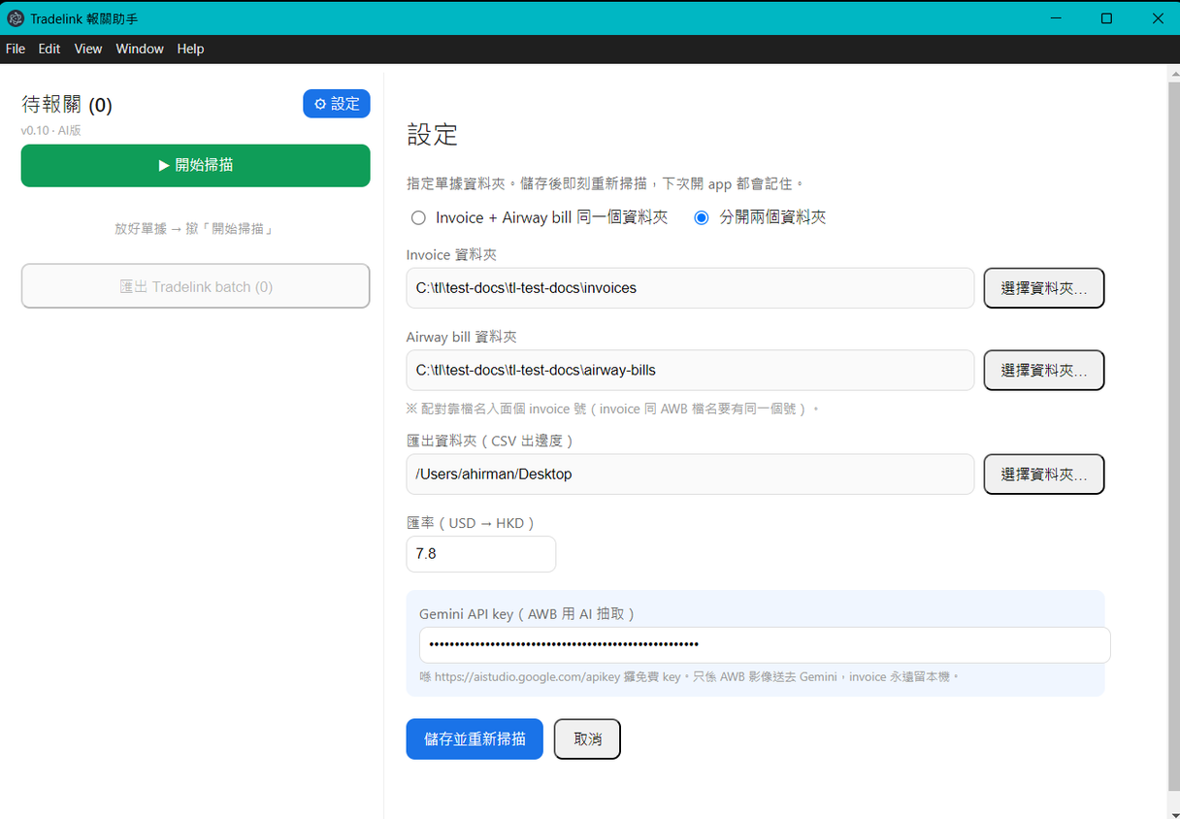
Task: Open the View menu
Action: pyautogui.click(x=88, y=49)
